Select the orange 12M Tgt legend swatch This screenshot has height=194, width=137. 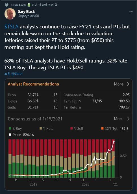pyautogui.click(x=102, y=128)
